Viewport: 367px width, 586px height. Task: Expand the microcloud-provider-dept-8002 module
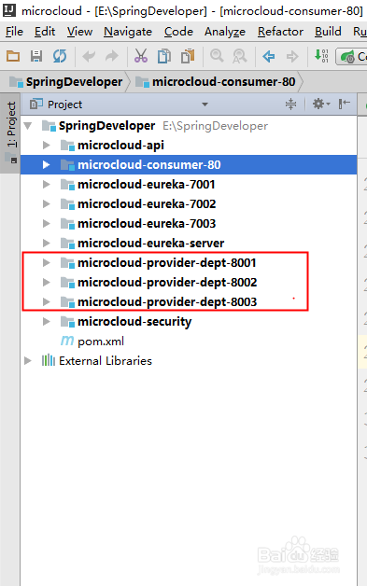46,282
